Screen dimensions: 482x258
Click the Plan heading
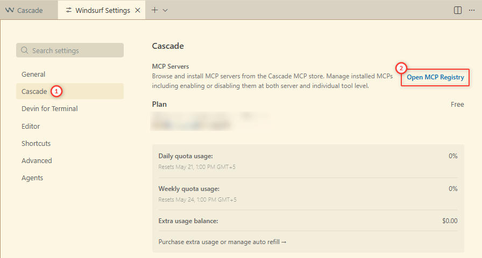click(x=159, y=104)
